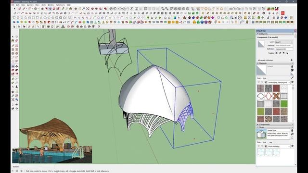Click the Component (2 in model) label
Screen dimensions: 308x173
268,37
